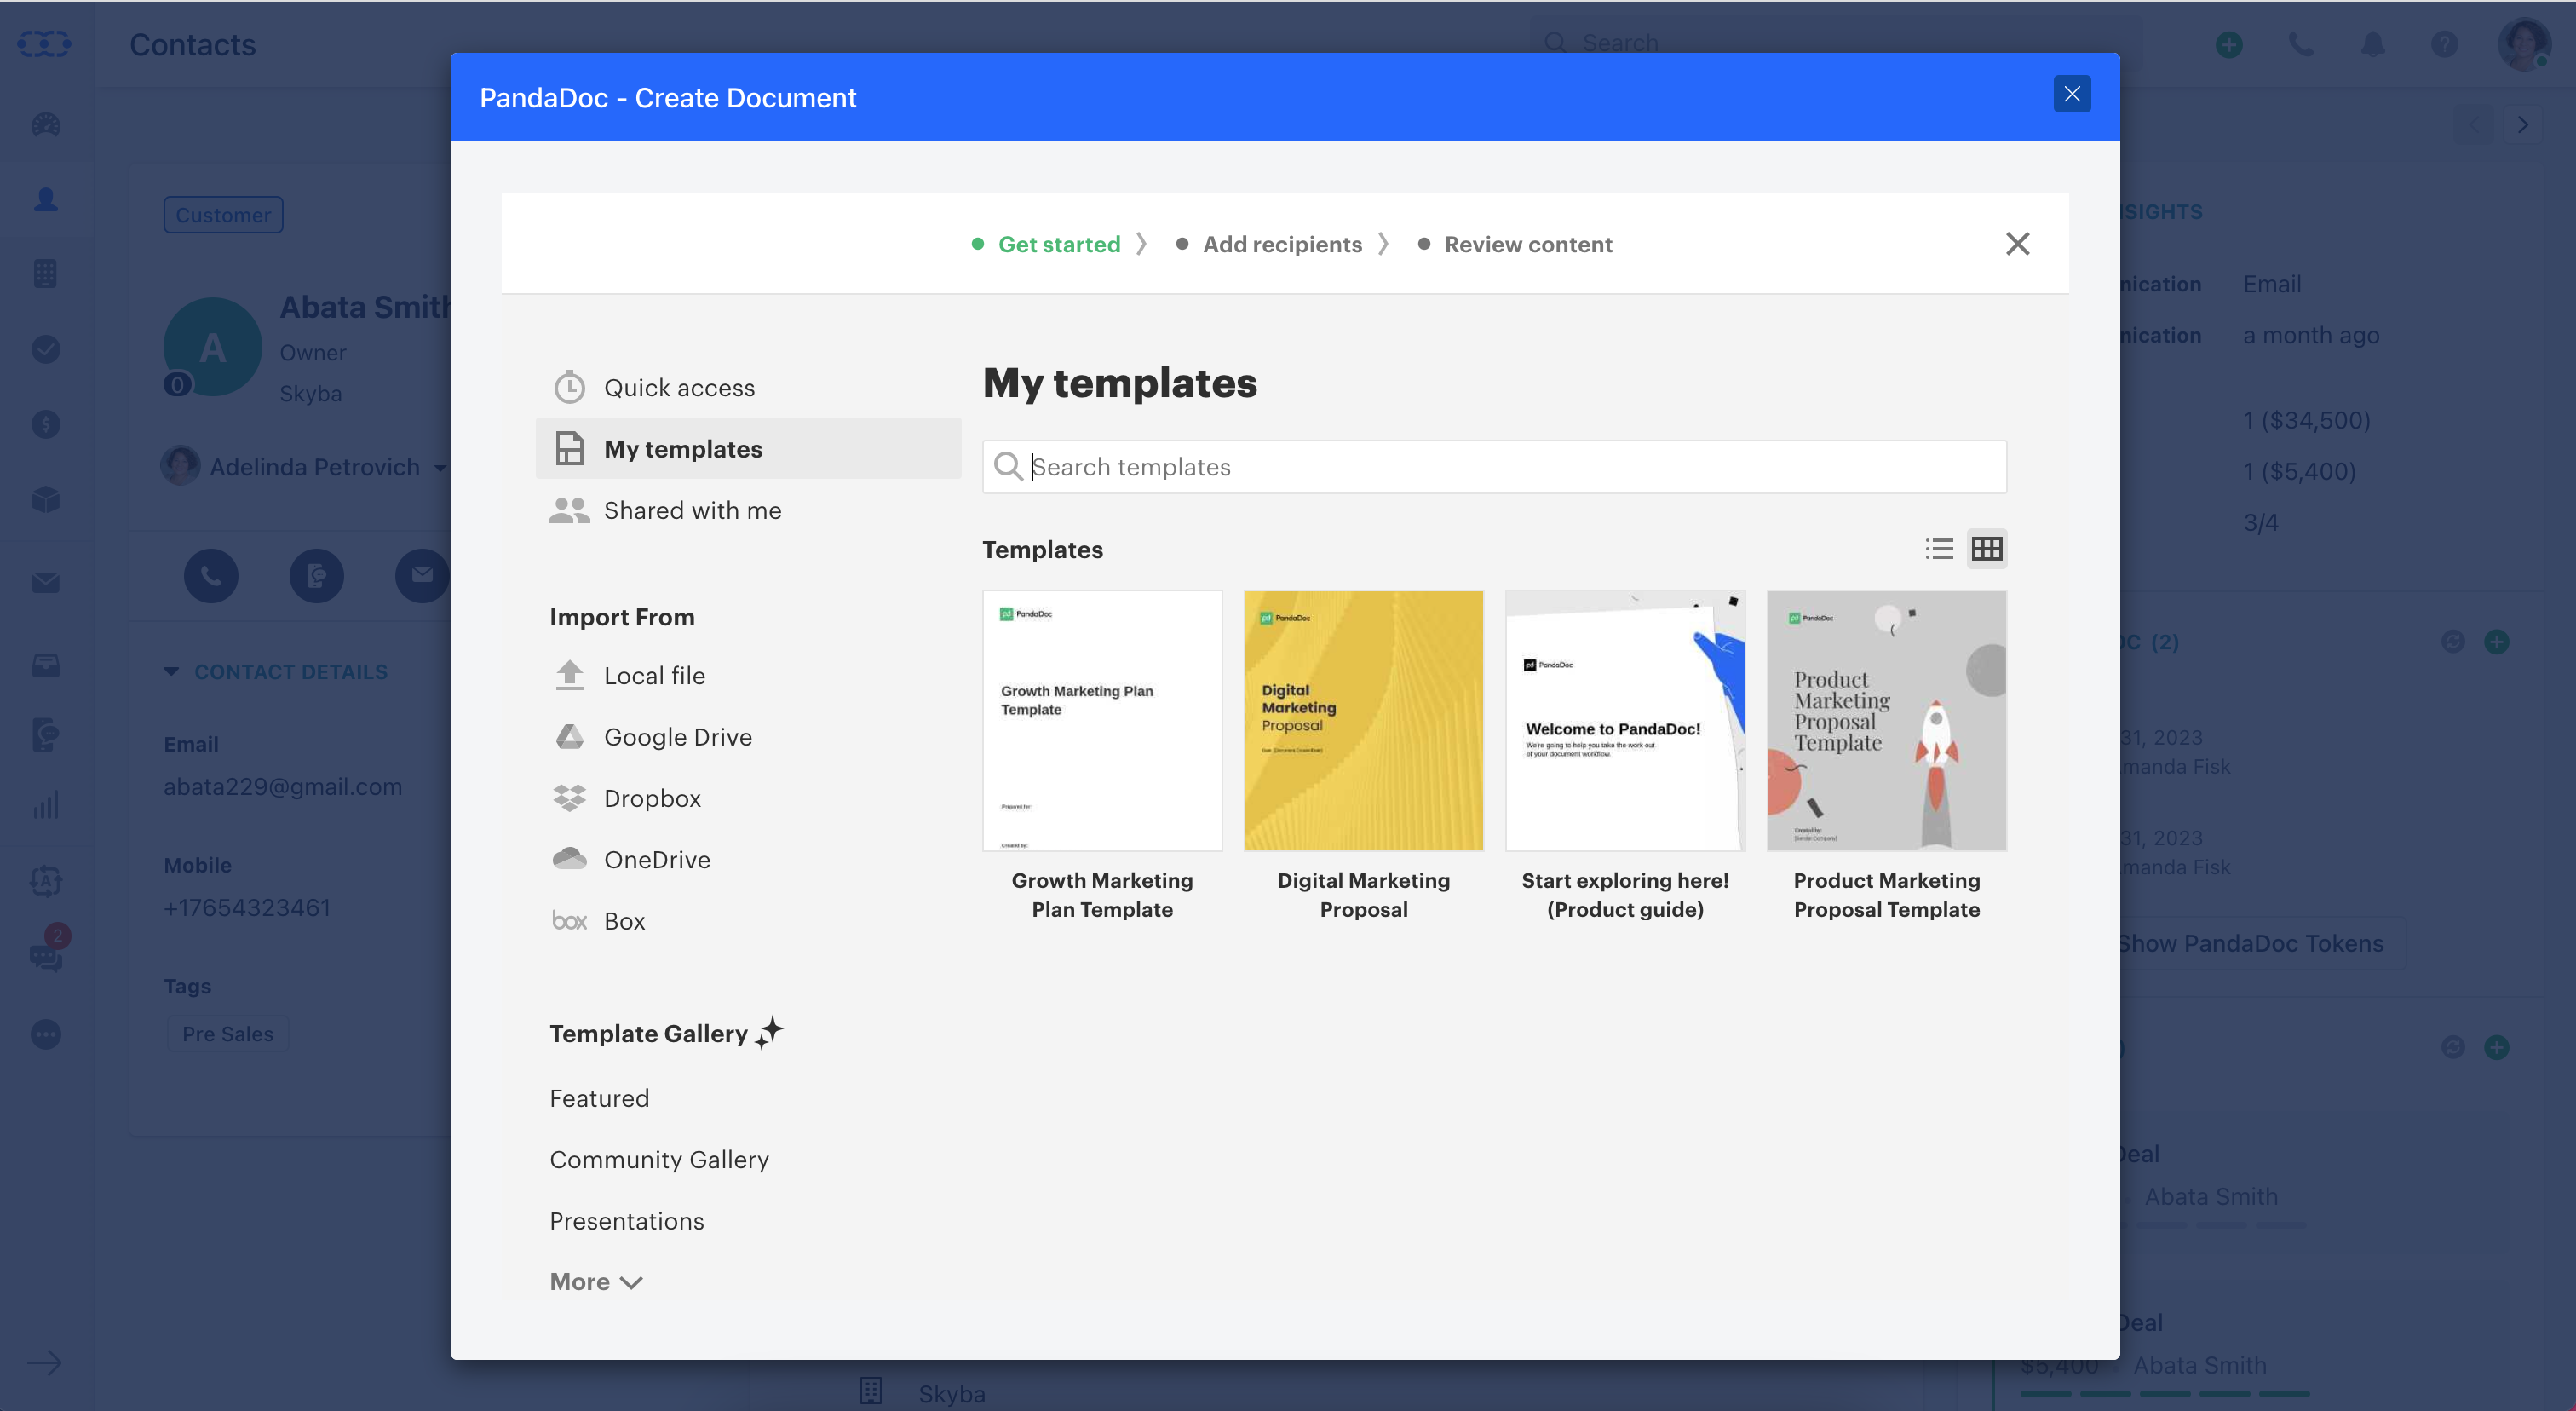
Task: Open user profile avatar menu
Action: tap(2522, 44)
